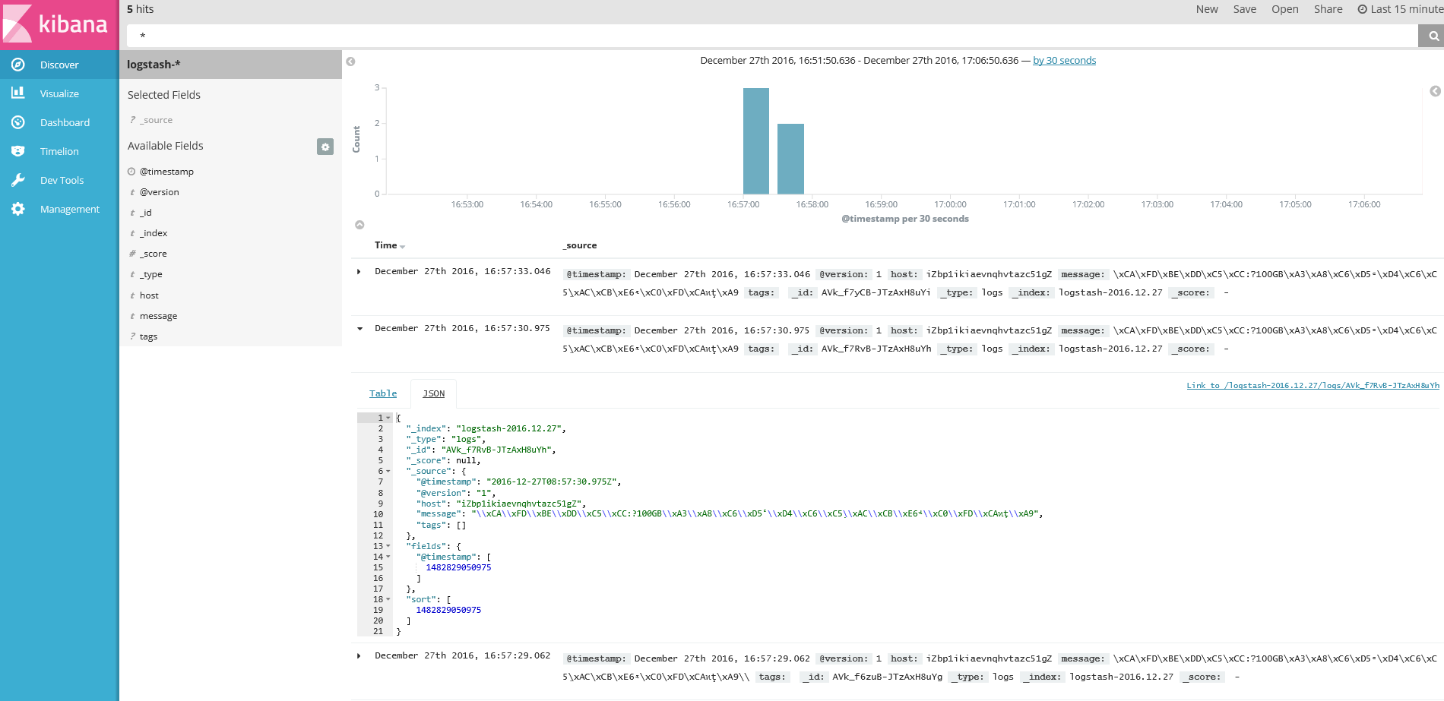The height and width of the screenshot is (701, 1444).
Task: Click the clock icon beside Last 15 minutes
Action: tap(1363, 9)
